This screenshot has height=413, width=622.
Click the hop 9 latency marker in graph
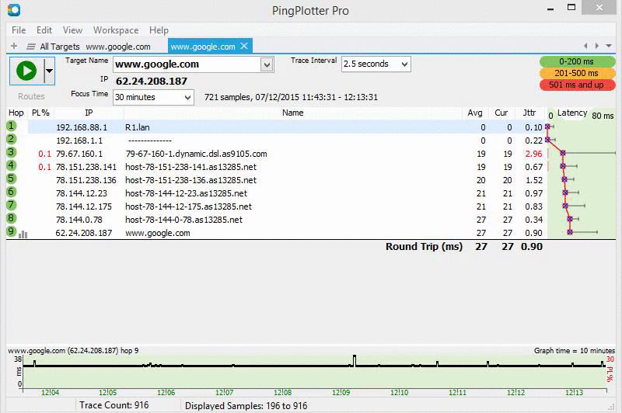tap(570, 232)
